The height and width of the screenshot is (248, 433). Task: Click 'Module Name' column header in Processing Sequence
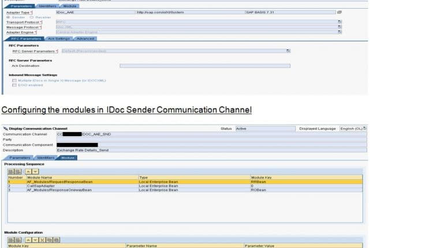tap(83, 178)
